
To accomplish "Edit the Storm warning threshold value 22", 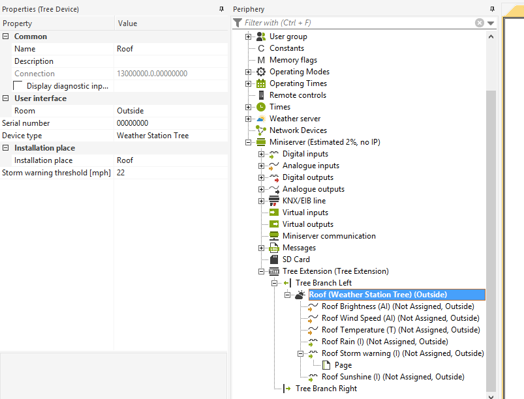I will click(171, 173).
